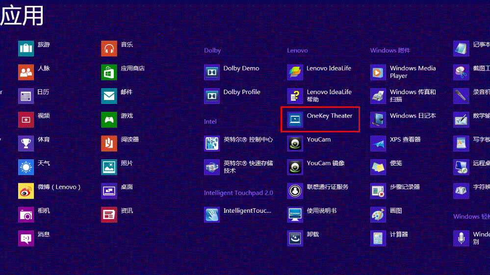Click the 'Dolby Profile' label text

point(242,92)
